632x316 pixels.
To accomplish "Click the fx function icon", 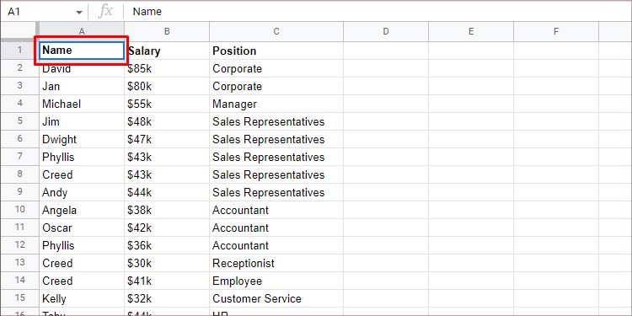I will tap(105, 12).
